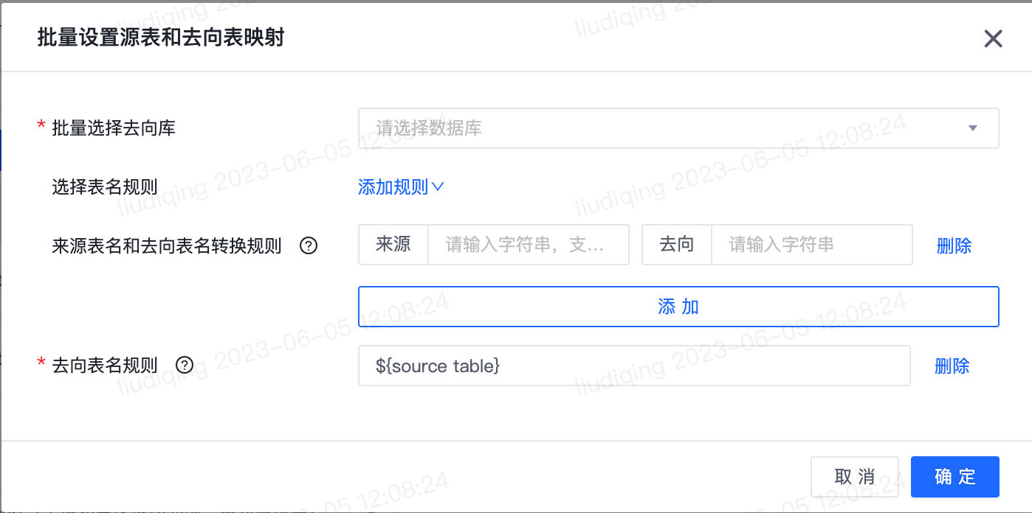Confirm with the blue 确定 button
The image size is (1032, 513).
(x=955, y=477)
